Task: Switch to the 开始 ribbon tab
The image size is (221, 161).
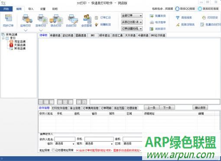Action: coord(6,9)
